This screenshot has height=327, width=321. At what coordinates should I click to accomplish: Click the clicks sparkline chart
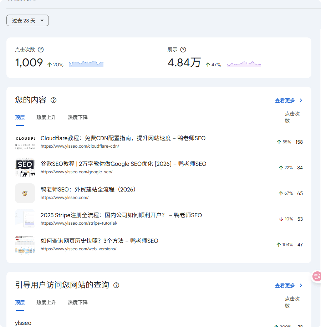[86, 64]
